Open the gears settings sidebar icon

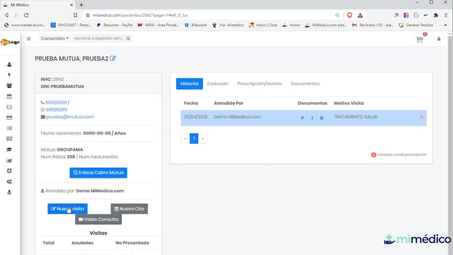(9, 182)
